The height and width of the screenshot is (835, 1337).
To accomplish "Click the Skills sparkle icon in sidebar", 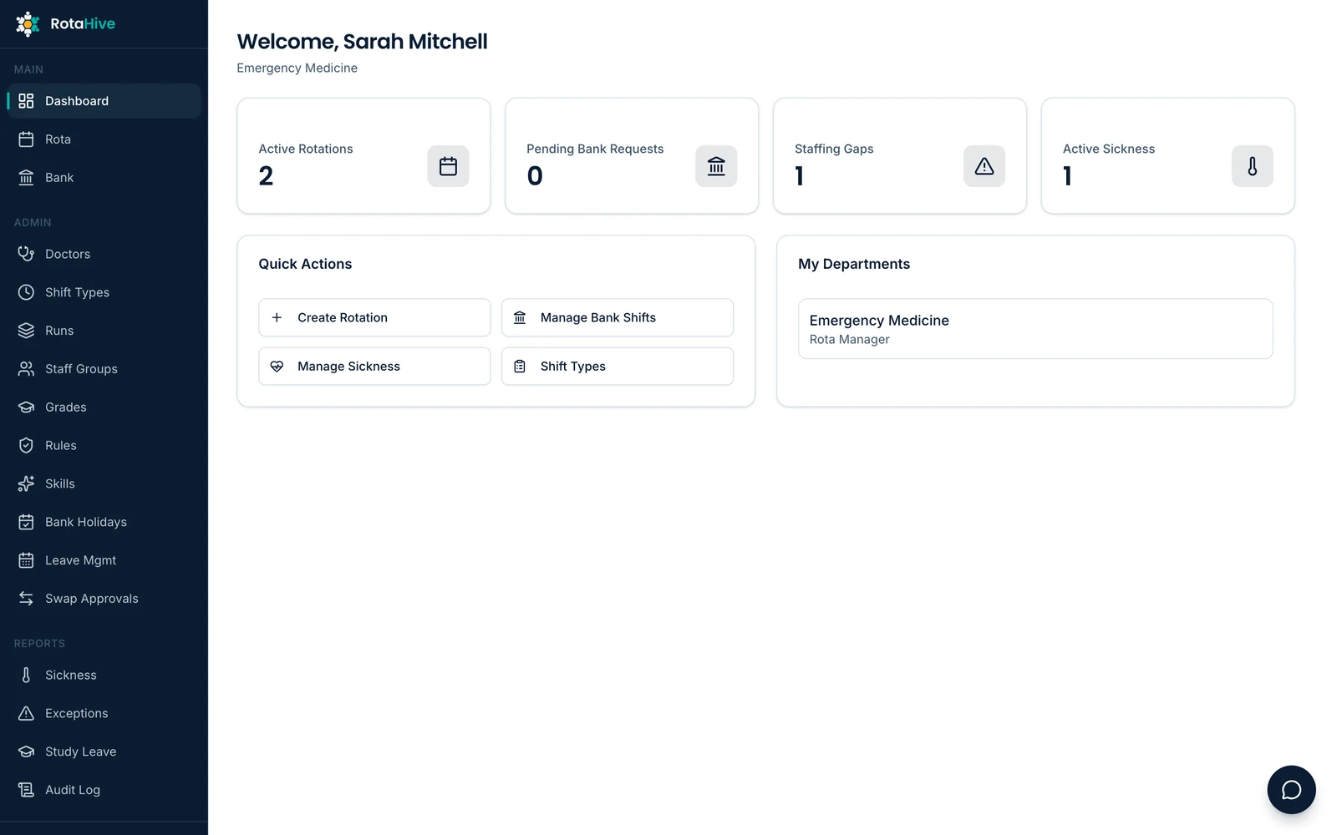I will coord(26,483).
